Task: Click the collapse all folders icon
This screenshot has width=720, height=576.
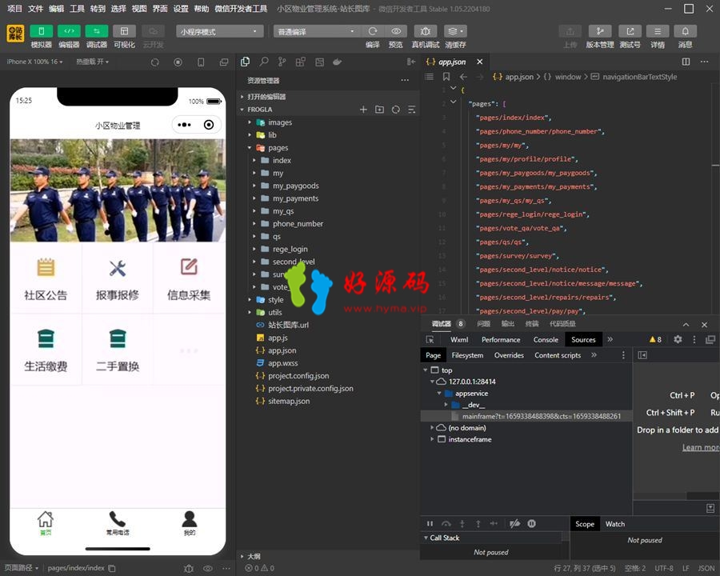Action: click(x=411, y=110)
